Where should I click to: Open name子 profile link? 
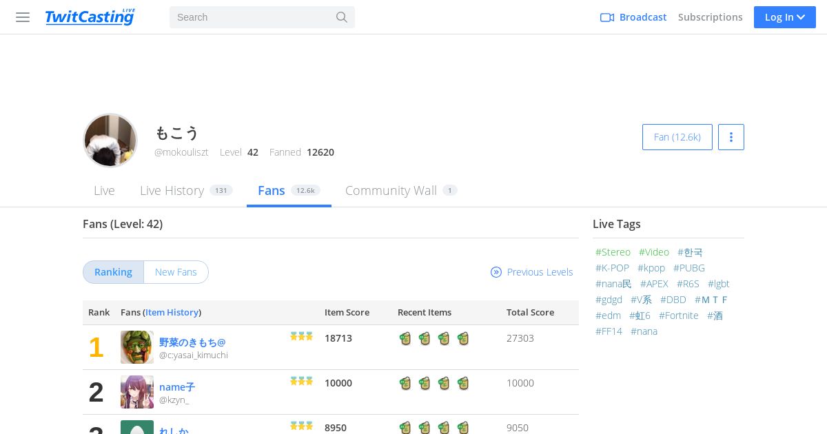177,387
